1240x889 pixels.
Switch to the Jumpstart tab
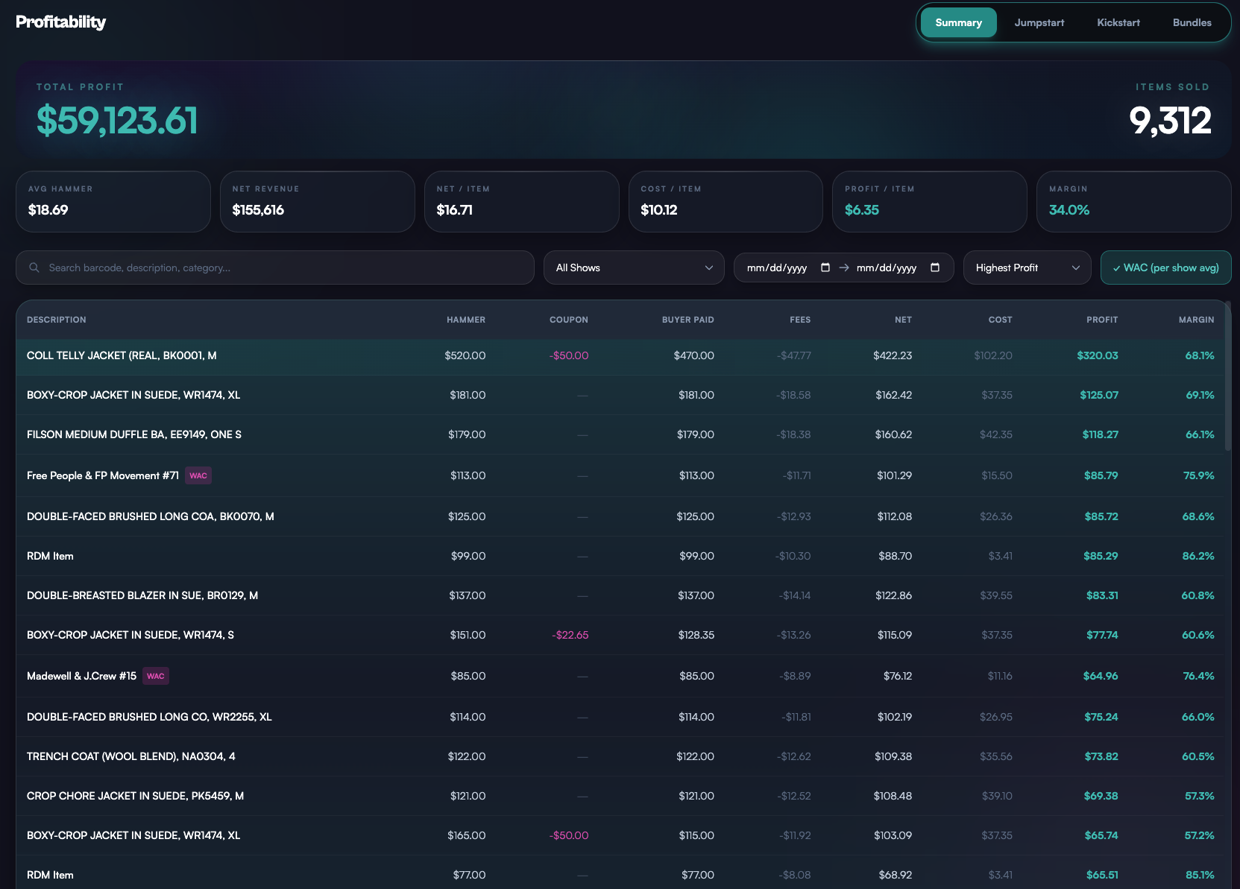click(1039, 22)
